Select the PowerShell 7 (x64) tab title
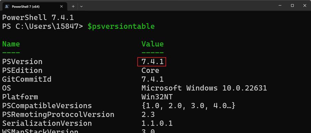 (x=26, y=7)
